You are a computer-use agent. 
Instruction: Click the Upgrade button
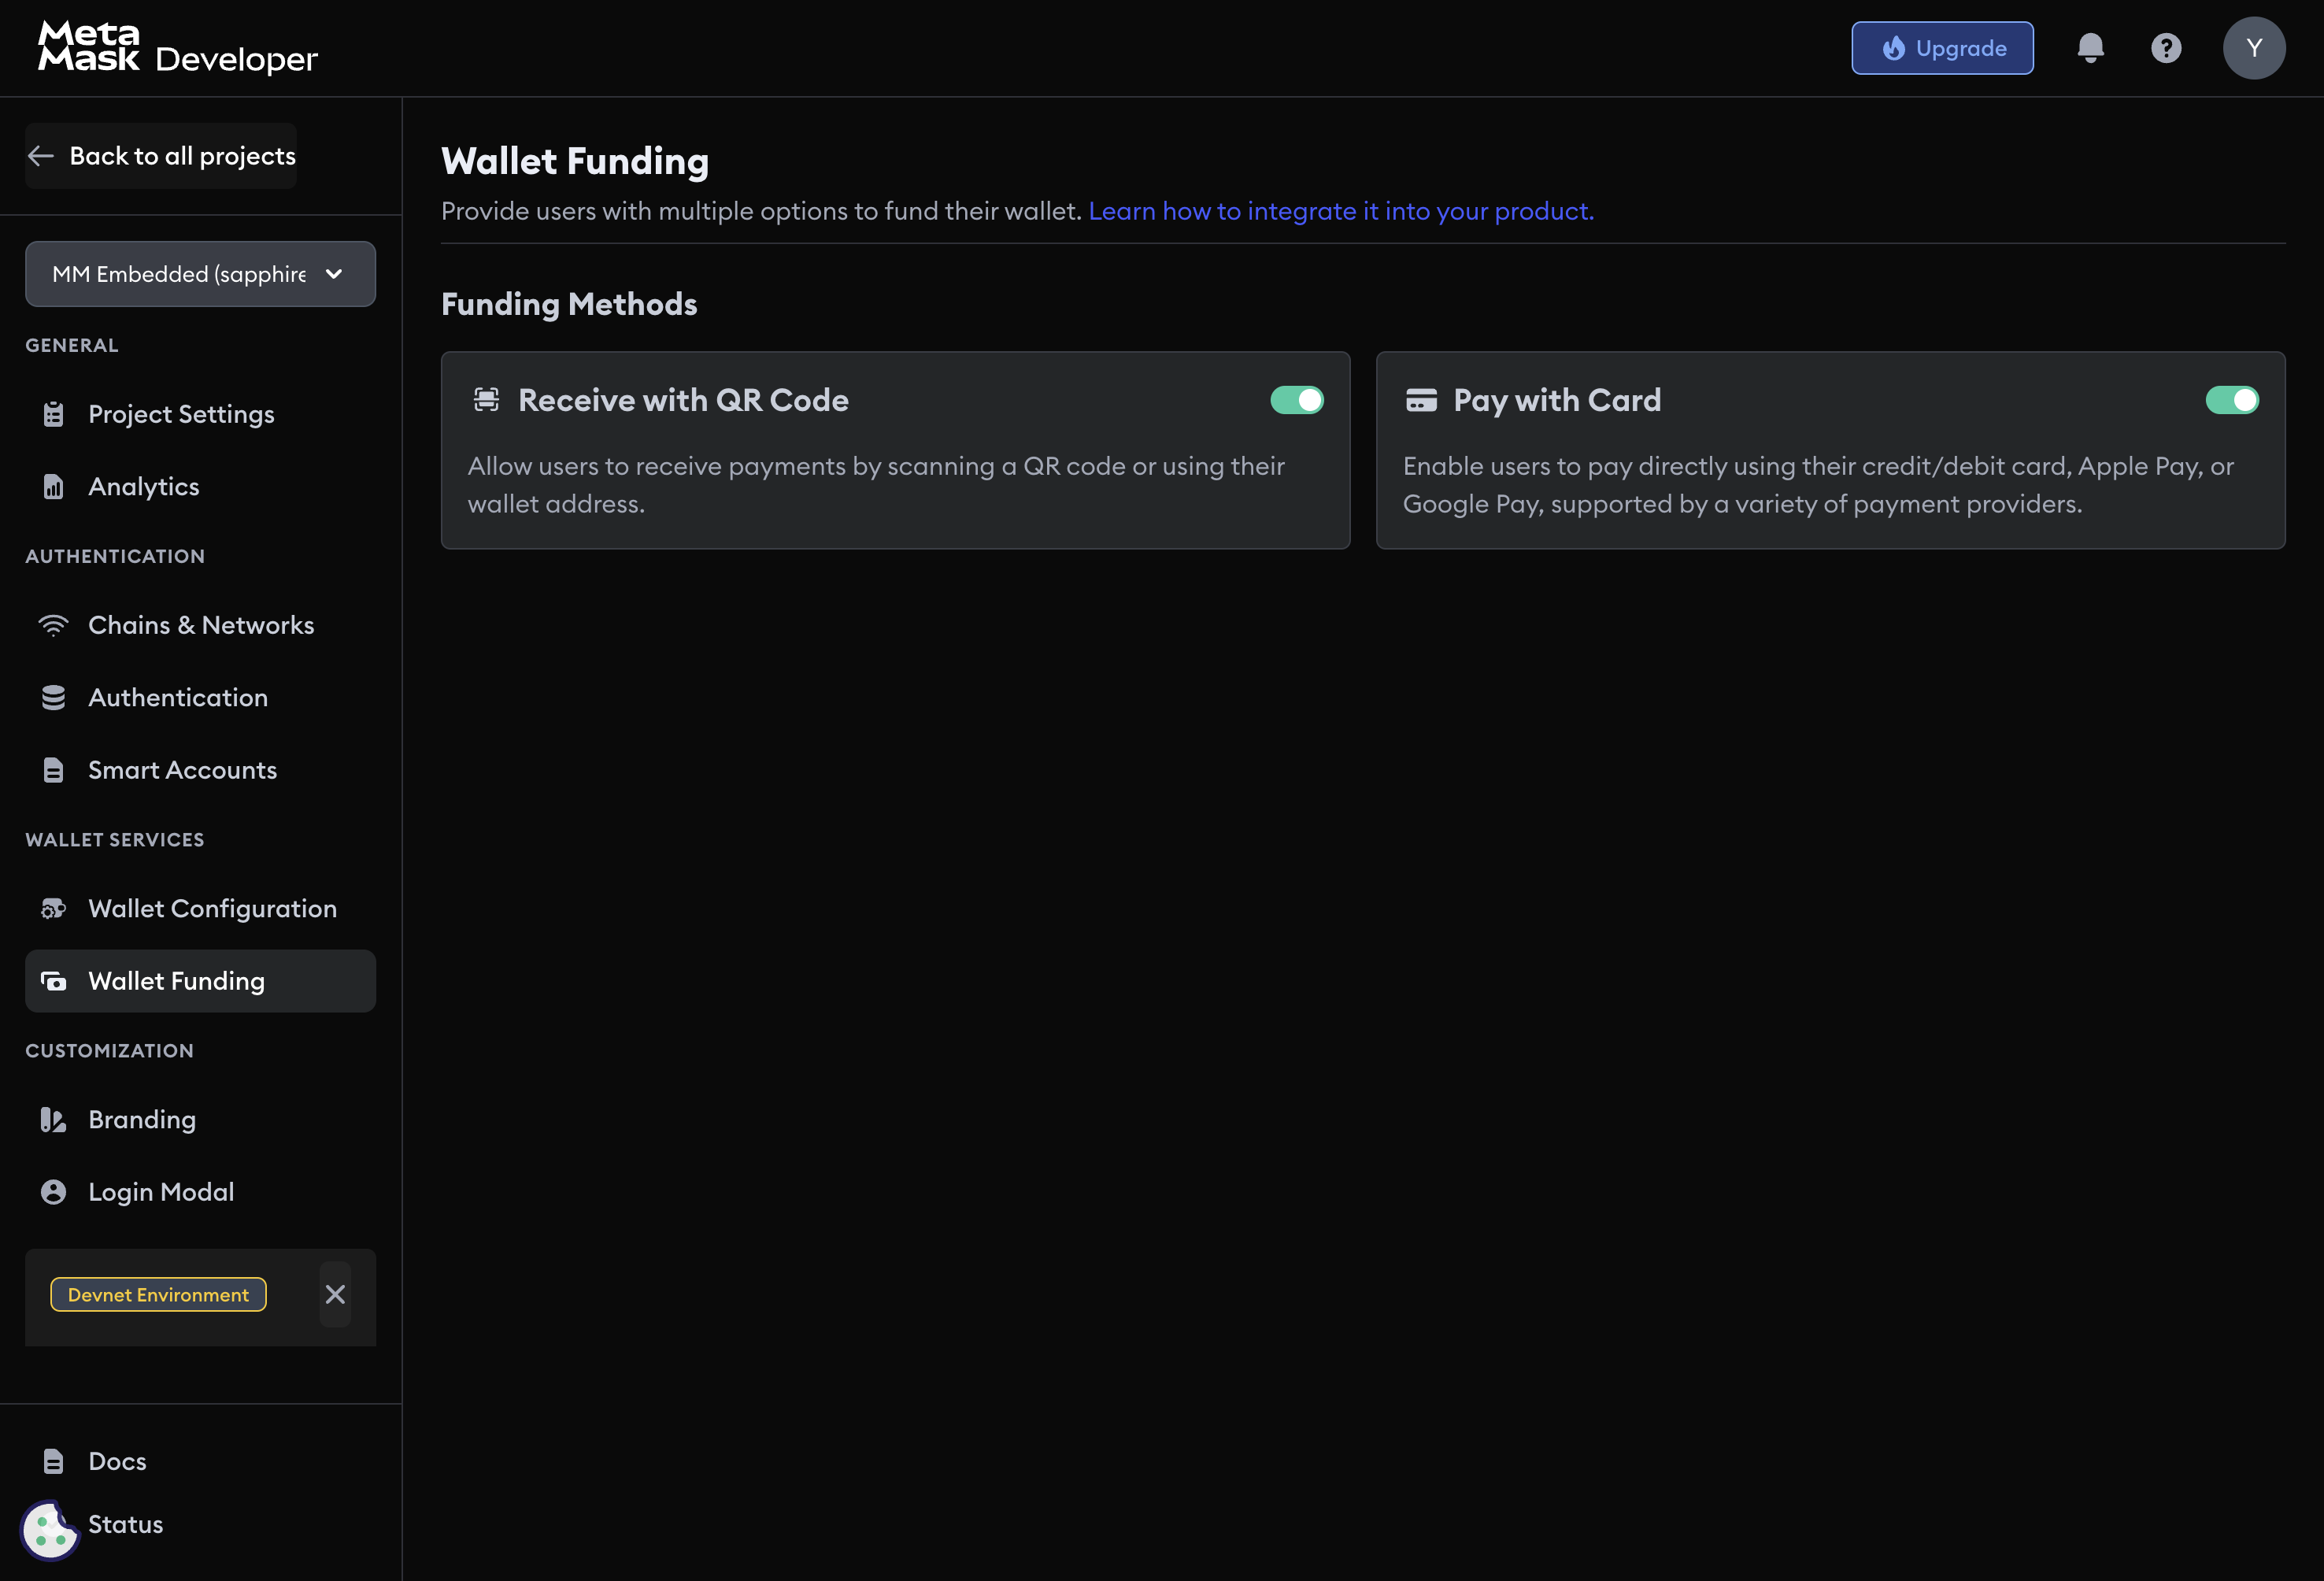[1942, 48]
